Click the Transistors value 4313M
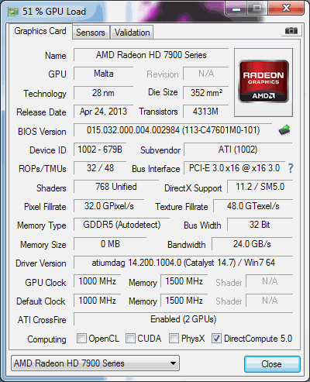This screenshot has height=382, width=310. [x=206, y=112]
